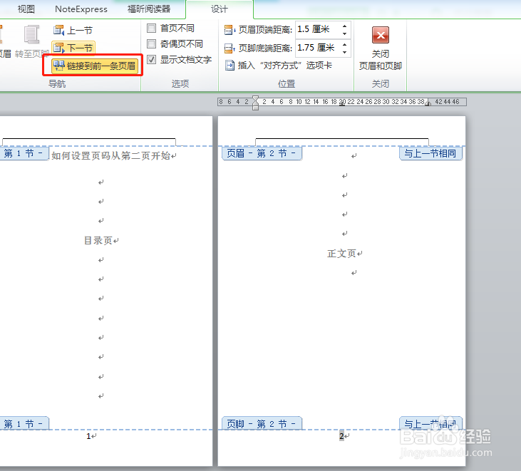The width and height of the screenshot is (521, 471).
Task: Enable 奇偶页不同 checkbox
Action: pos(152,43)
